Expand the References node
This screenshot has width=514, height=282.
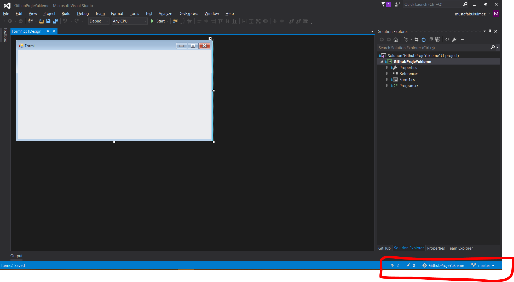tap(388, 73)
